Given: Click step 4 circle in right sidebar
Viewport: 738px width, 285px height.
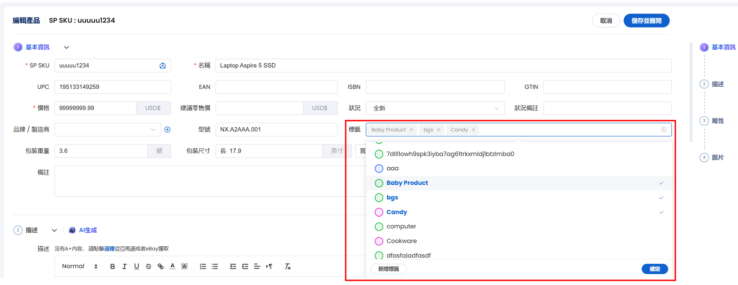Looking at the screenshot, I should tap(704, 157).
